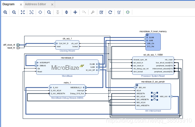This screenshot has width=195, height=127.
Task: Select the reset_rtl external port
Action: [18, 48]
